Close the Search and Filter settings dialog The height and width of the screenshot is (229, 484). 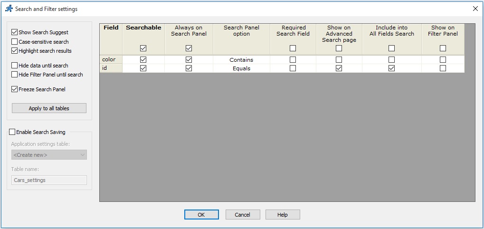475,9
